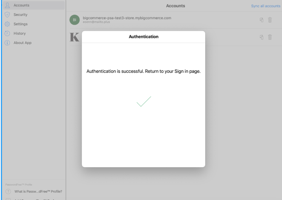The height and width of the screenshot is (200, 282).
Task: Click the Security shield icon
Action: coord(7,14)
